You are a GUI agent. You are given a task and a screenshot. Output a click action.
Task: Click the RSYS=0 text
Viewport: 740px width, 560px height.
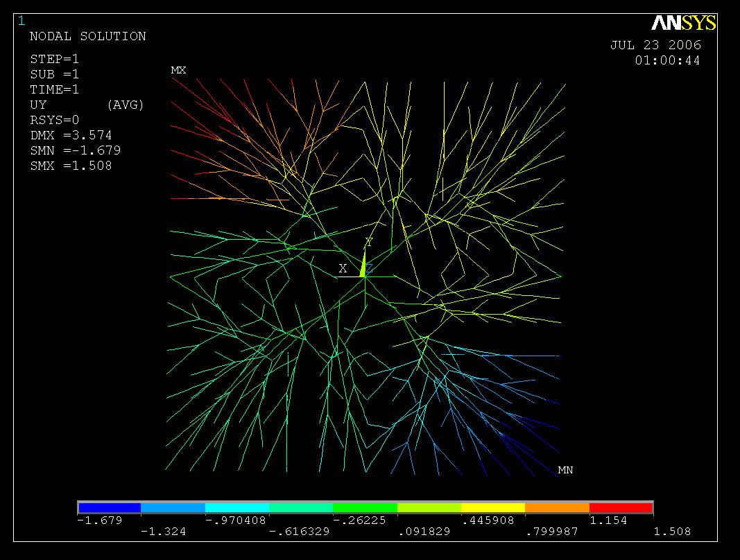pyautogui.click(x=54, y=120)
